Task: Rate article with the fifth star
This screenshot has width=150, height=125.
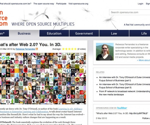Action: (x=75, y=49)
